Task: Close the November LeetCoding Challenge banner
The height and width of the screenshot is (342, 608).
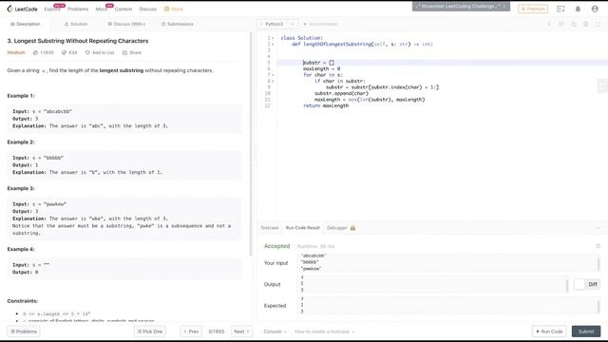Action: coord(504,7)
